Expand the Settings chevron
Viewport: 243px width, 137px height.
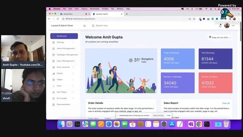tap(73, 42)
